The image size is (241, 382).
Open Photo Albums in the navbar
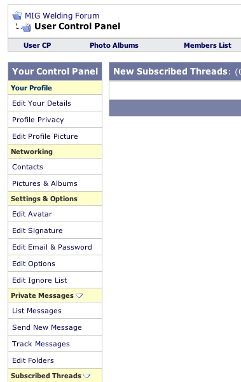(x=114, y=45)
